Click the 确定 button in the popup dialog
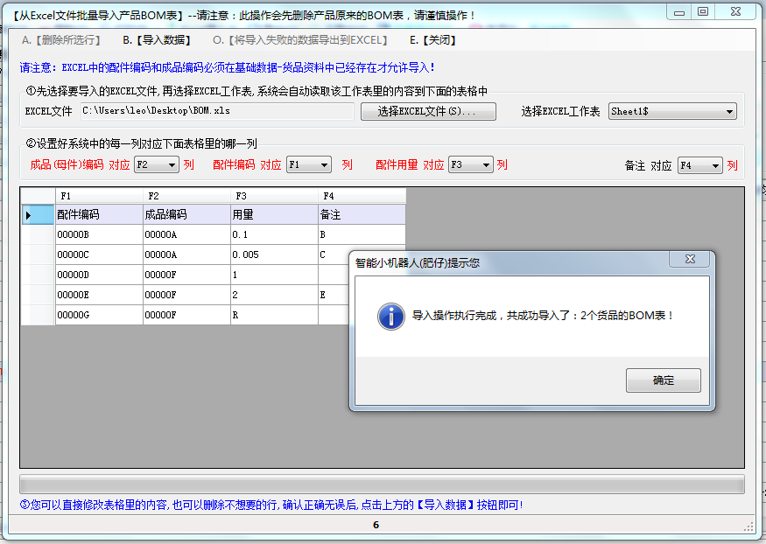The height and width of the screenshot is (544, 766). pos(663,380)
